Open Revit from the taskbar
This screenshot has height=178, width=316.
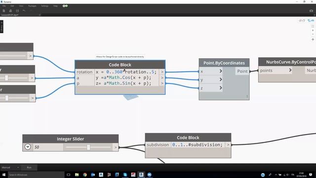point(141,175)
